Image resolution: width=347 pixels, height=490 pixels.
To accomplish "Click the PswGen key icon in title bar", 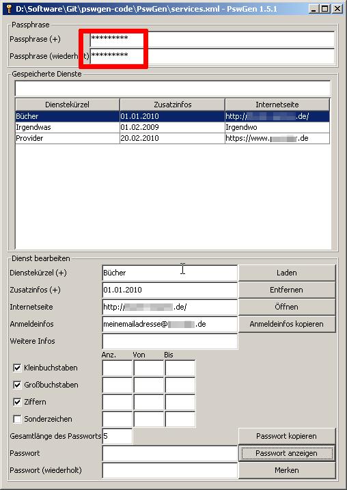I will coord(9,8).
